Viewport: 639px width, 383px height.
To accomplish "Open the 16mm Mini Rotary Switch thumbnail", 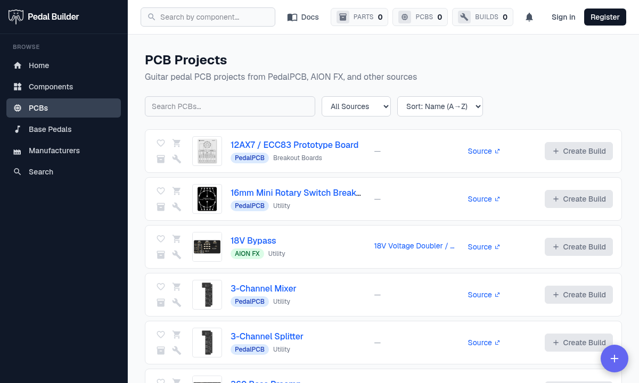I will point(207,199).
